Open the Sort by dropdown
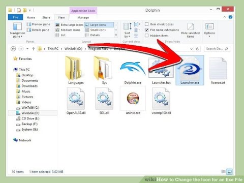Screen dimensions: 244x183 tap(127, 30)
